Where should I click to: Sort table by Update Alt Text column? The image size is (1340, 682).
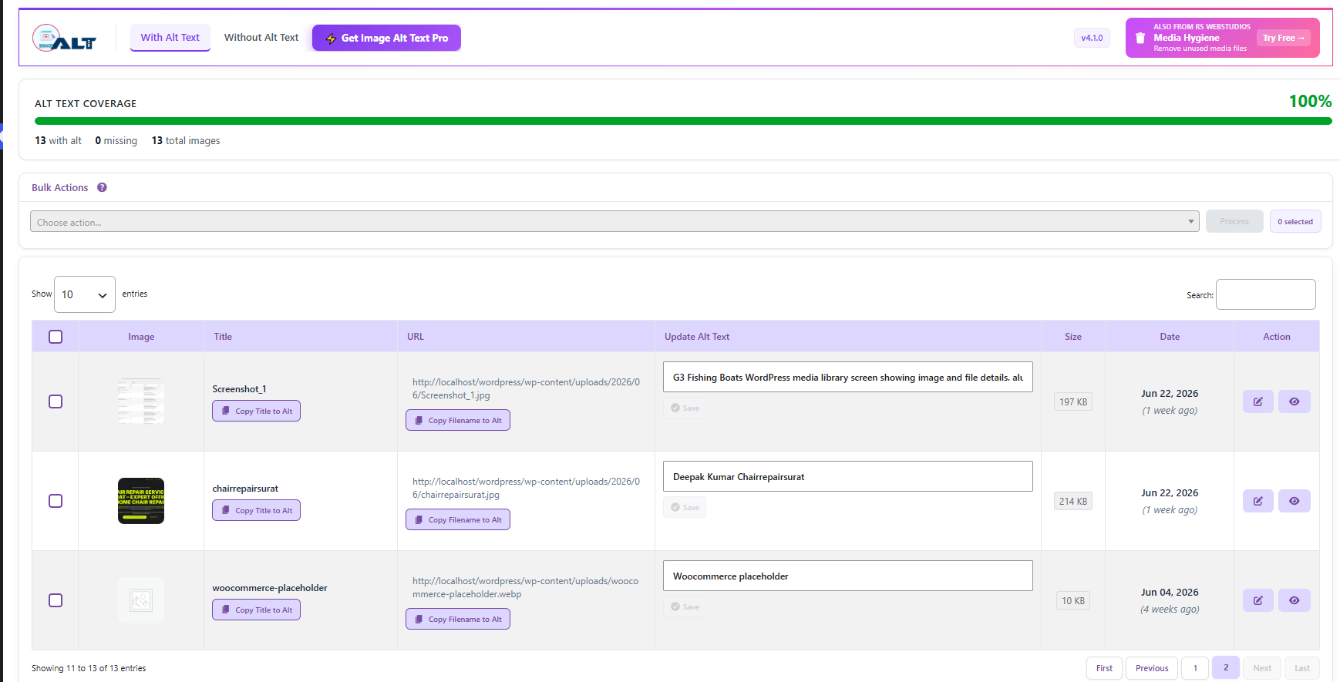[x=848, y=337]
